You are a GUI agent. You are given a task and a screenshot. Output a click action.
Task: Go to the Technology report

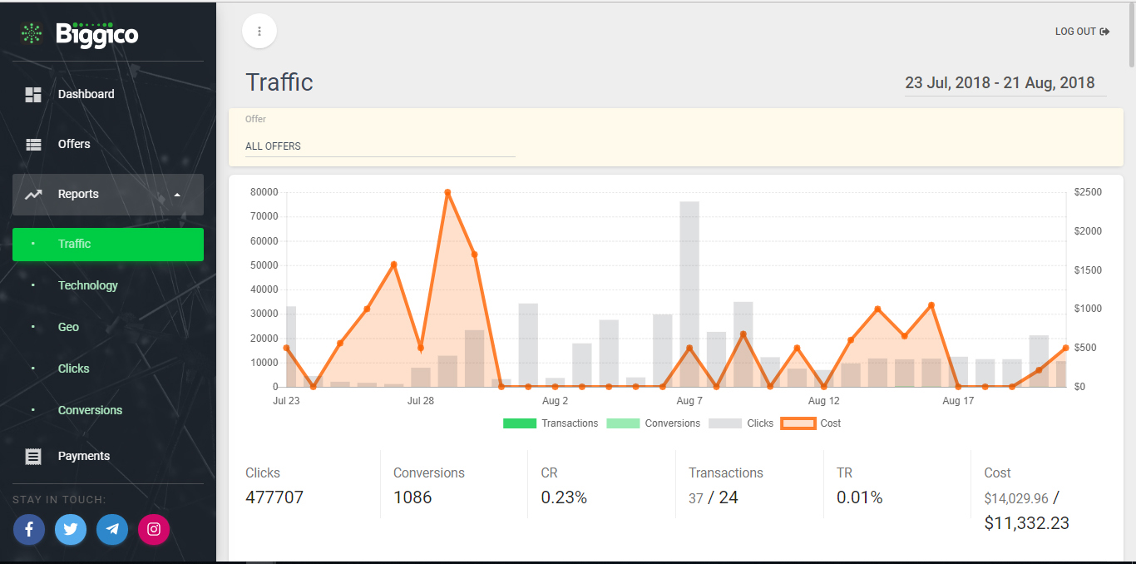pos(87,285)
